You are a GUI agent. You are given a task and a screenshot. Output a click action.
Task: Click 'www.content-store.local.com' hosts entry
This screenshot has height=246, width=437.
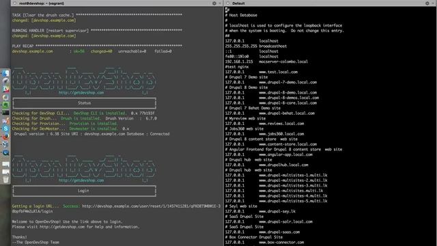(287, 144)
